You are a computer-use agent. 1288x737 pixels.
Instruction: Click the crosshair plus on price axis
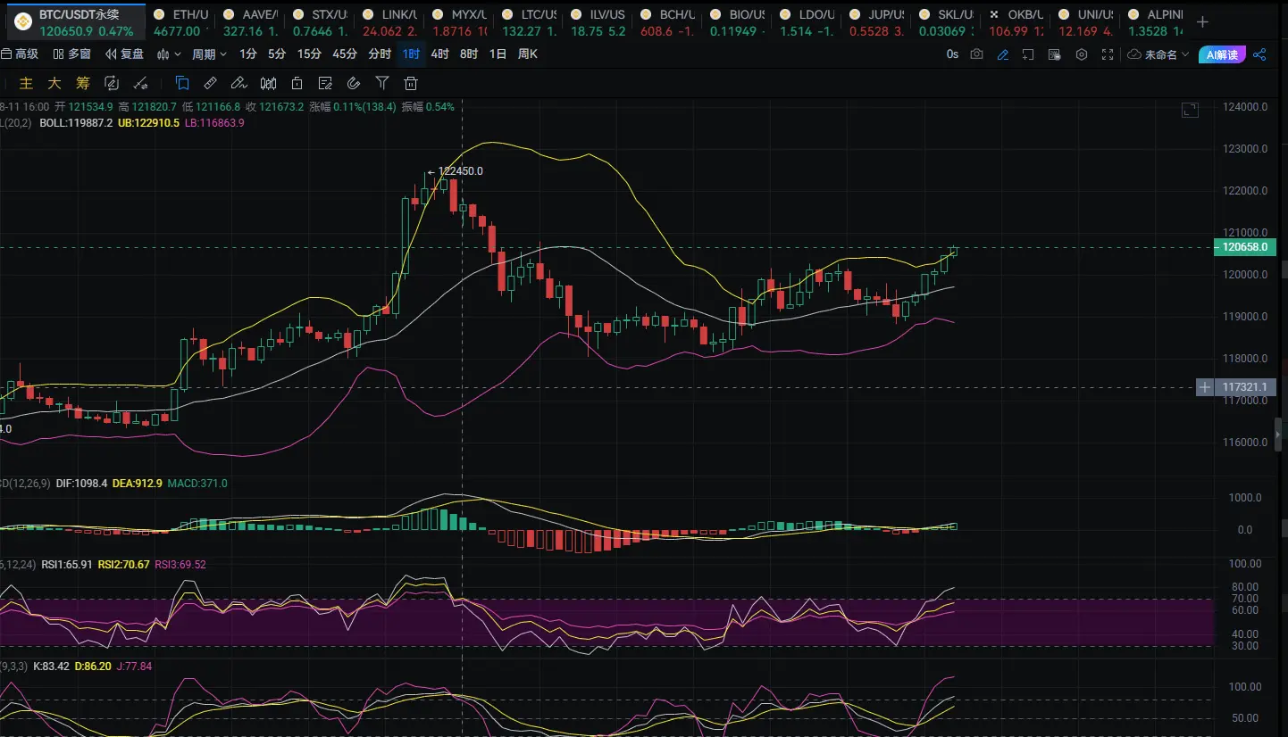click(1205, 387)
